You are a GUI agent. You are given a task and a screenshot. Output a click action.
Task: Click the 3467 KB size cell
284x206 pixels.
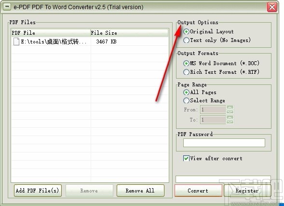pos(106,41)
